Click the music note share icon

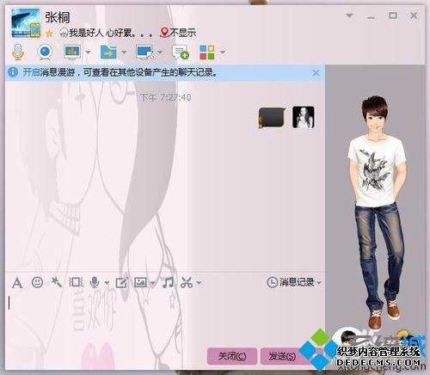(x=168, y=282)
